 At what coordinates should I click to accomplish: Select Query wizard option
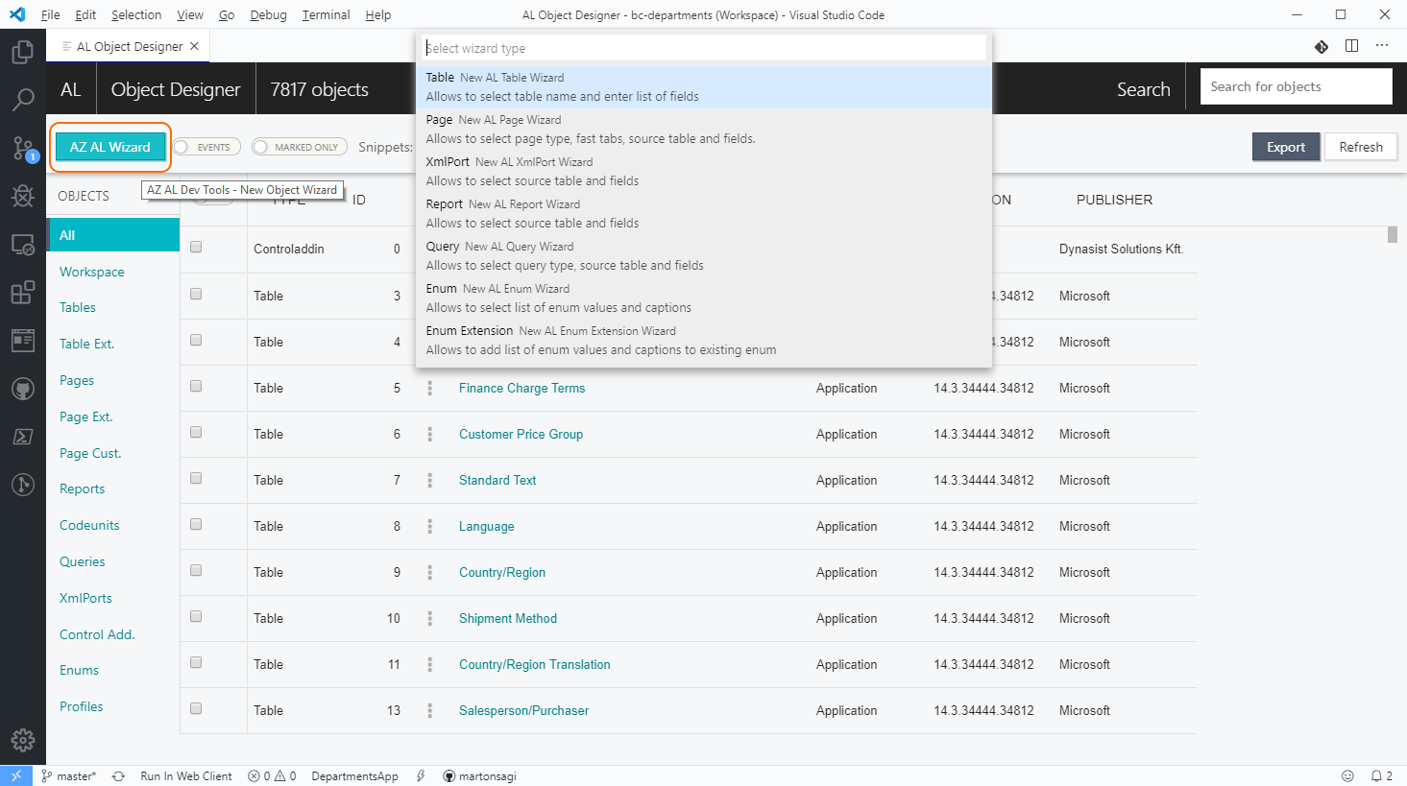[704, 255]
